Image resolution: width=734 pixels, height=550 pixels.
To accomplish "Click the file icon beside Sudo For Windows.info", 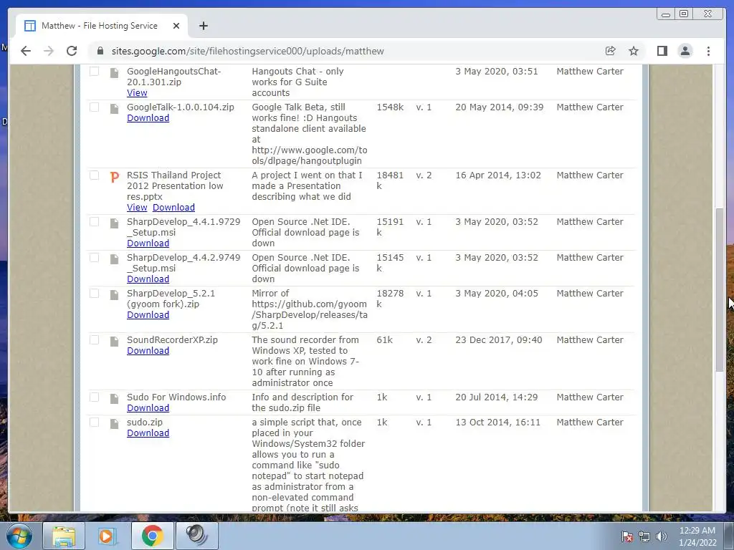I will (x=114, y=398).
